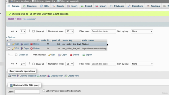
Task: Click the Slide 4 meta_value cell
Action: [85, 44]
